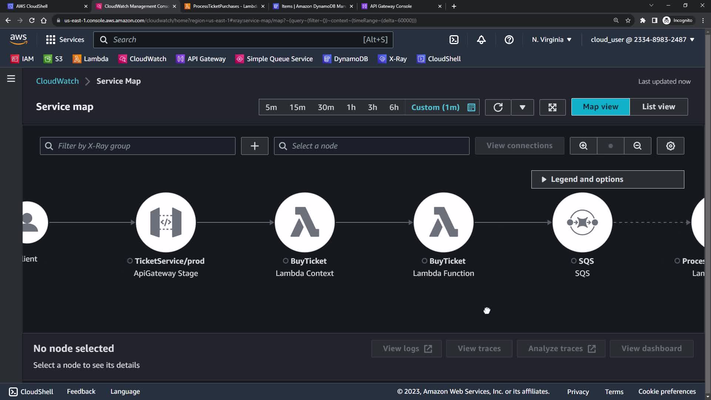Open the N. Virginia region dropdown

click(x=551, y=40)
